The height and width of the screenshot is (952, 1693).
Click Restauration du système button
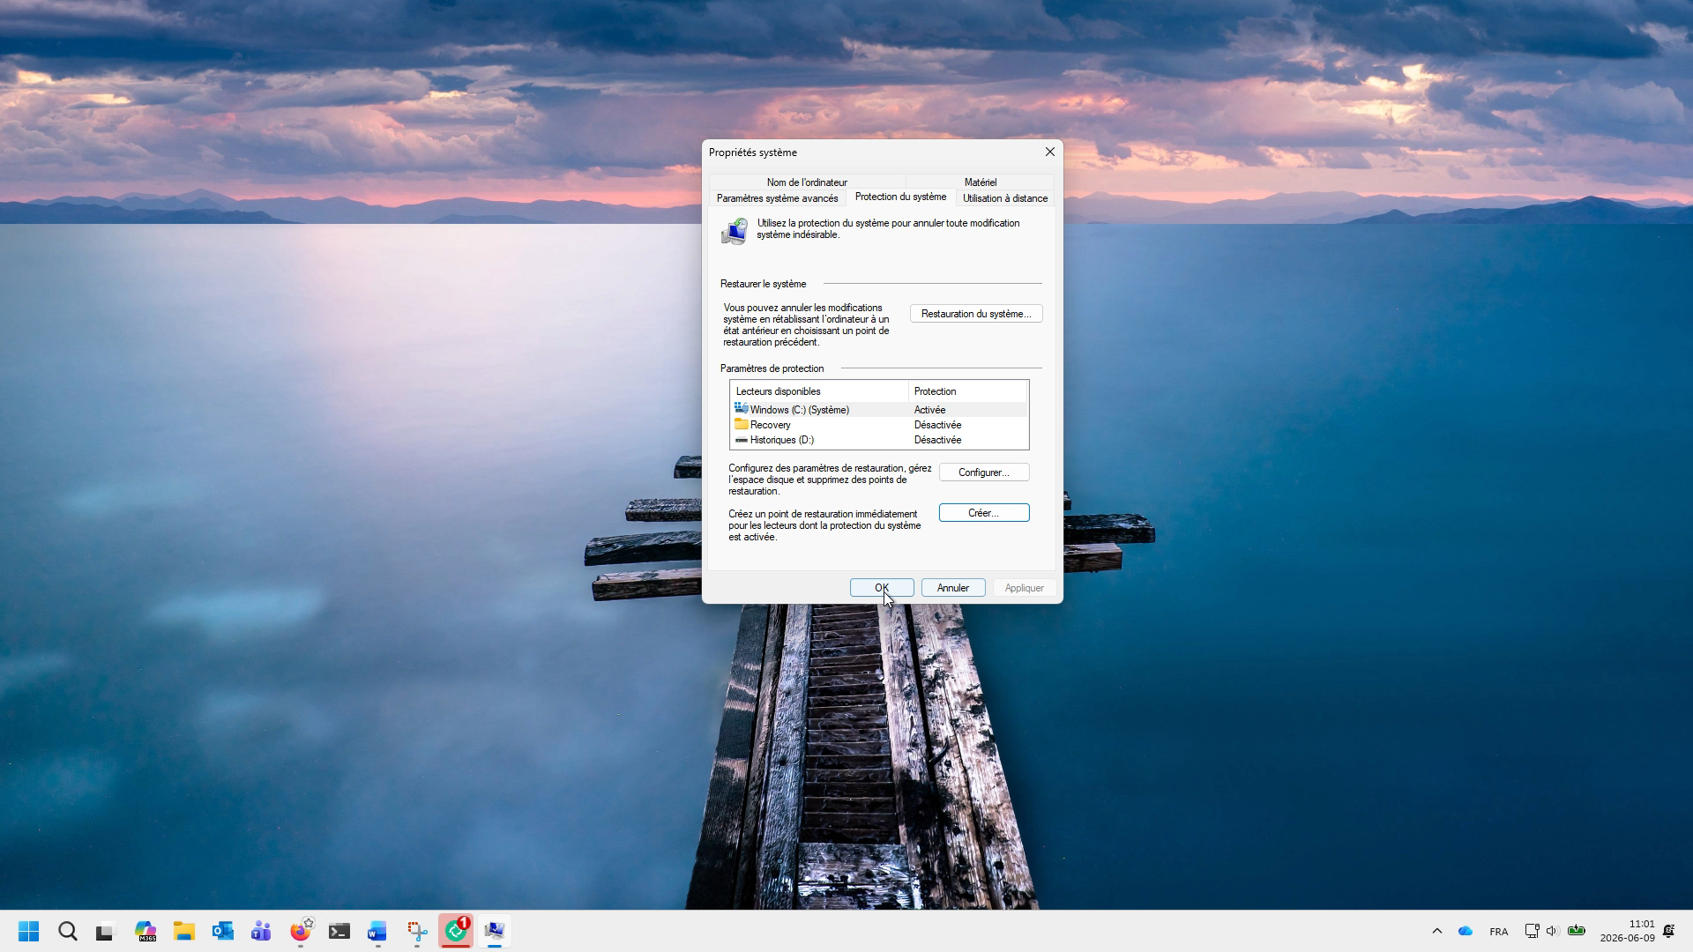coord(976,314)
